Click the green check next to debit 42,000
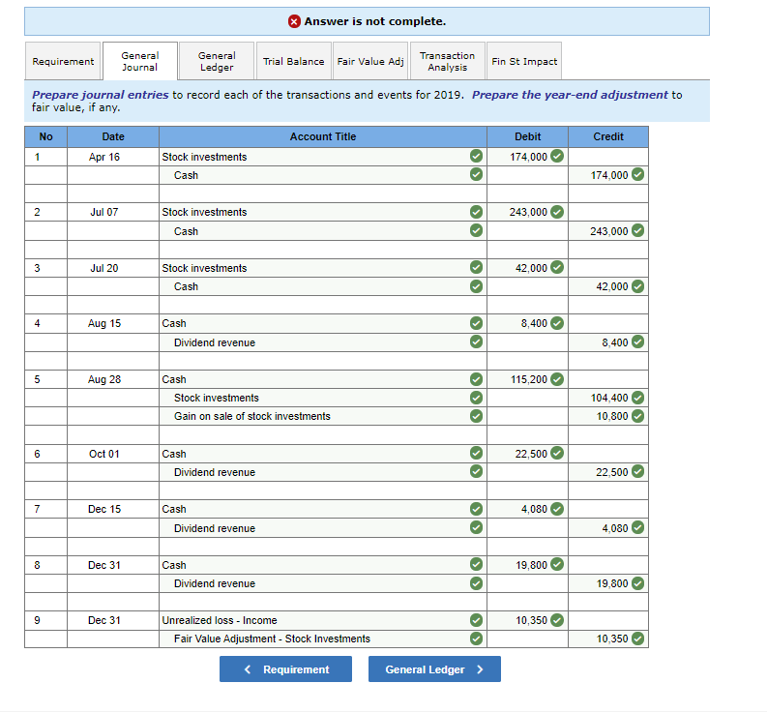This screenshot has height=713, width=767. pos(557,267)
